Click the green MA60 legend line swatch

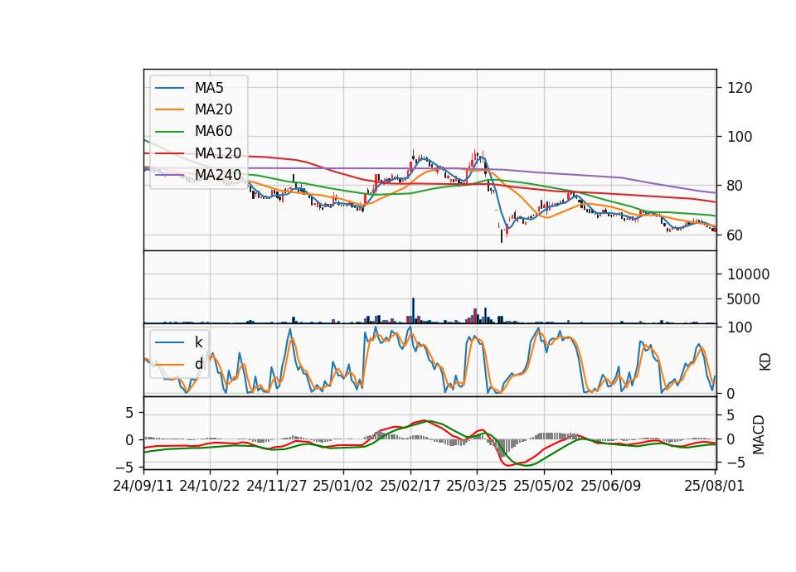(169, 132)
